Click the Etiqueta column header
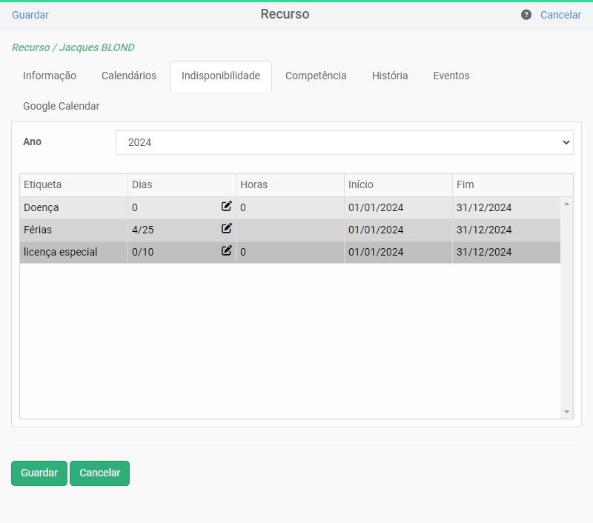 click(73, 184)
